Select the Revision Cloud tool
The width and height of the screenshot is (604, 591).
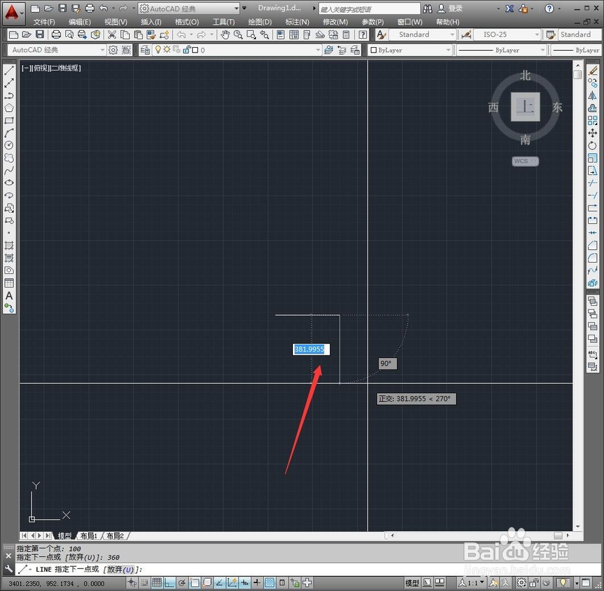coord(9,158)
